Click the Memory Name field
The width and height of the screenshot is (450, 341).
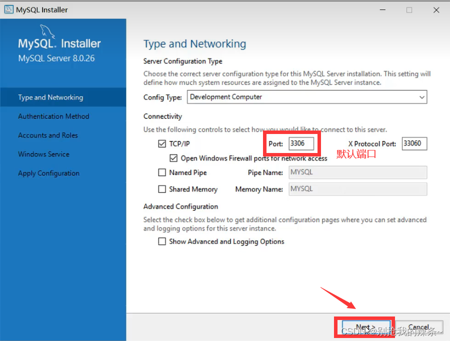357,189
